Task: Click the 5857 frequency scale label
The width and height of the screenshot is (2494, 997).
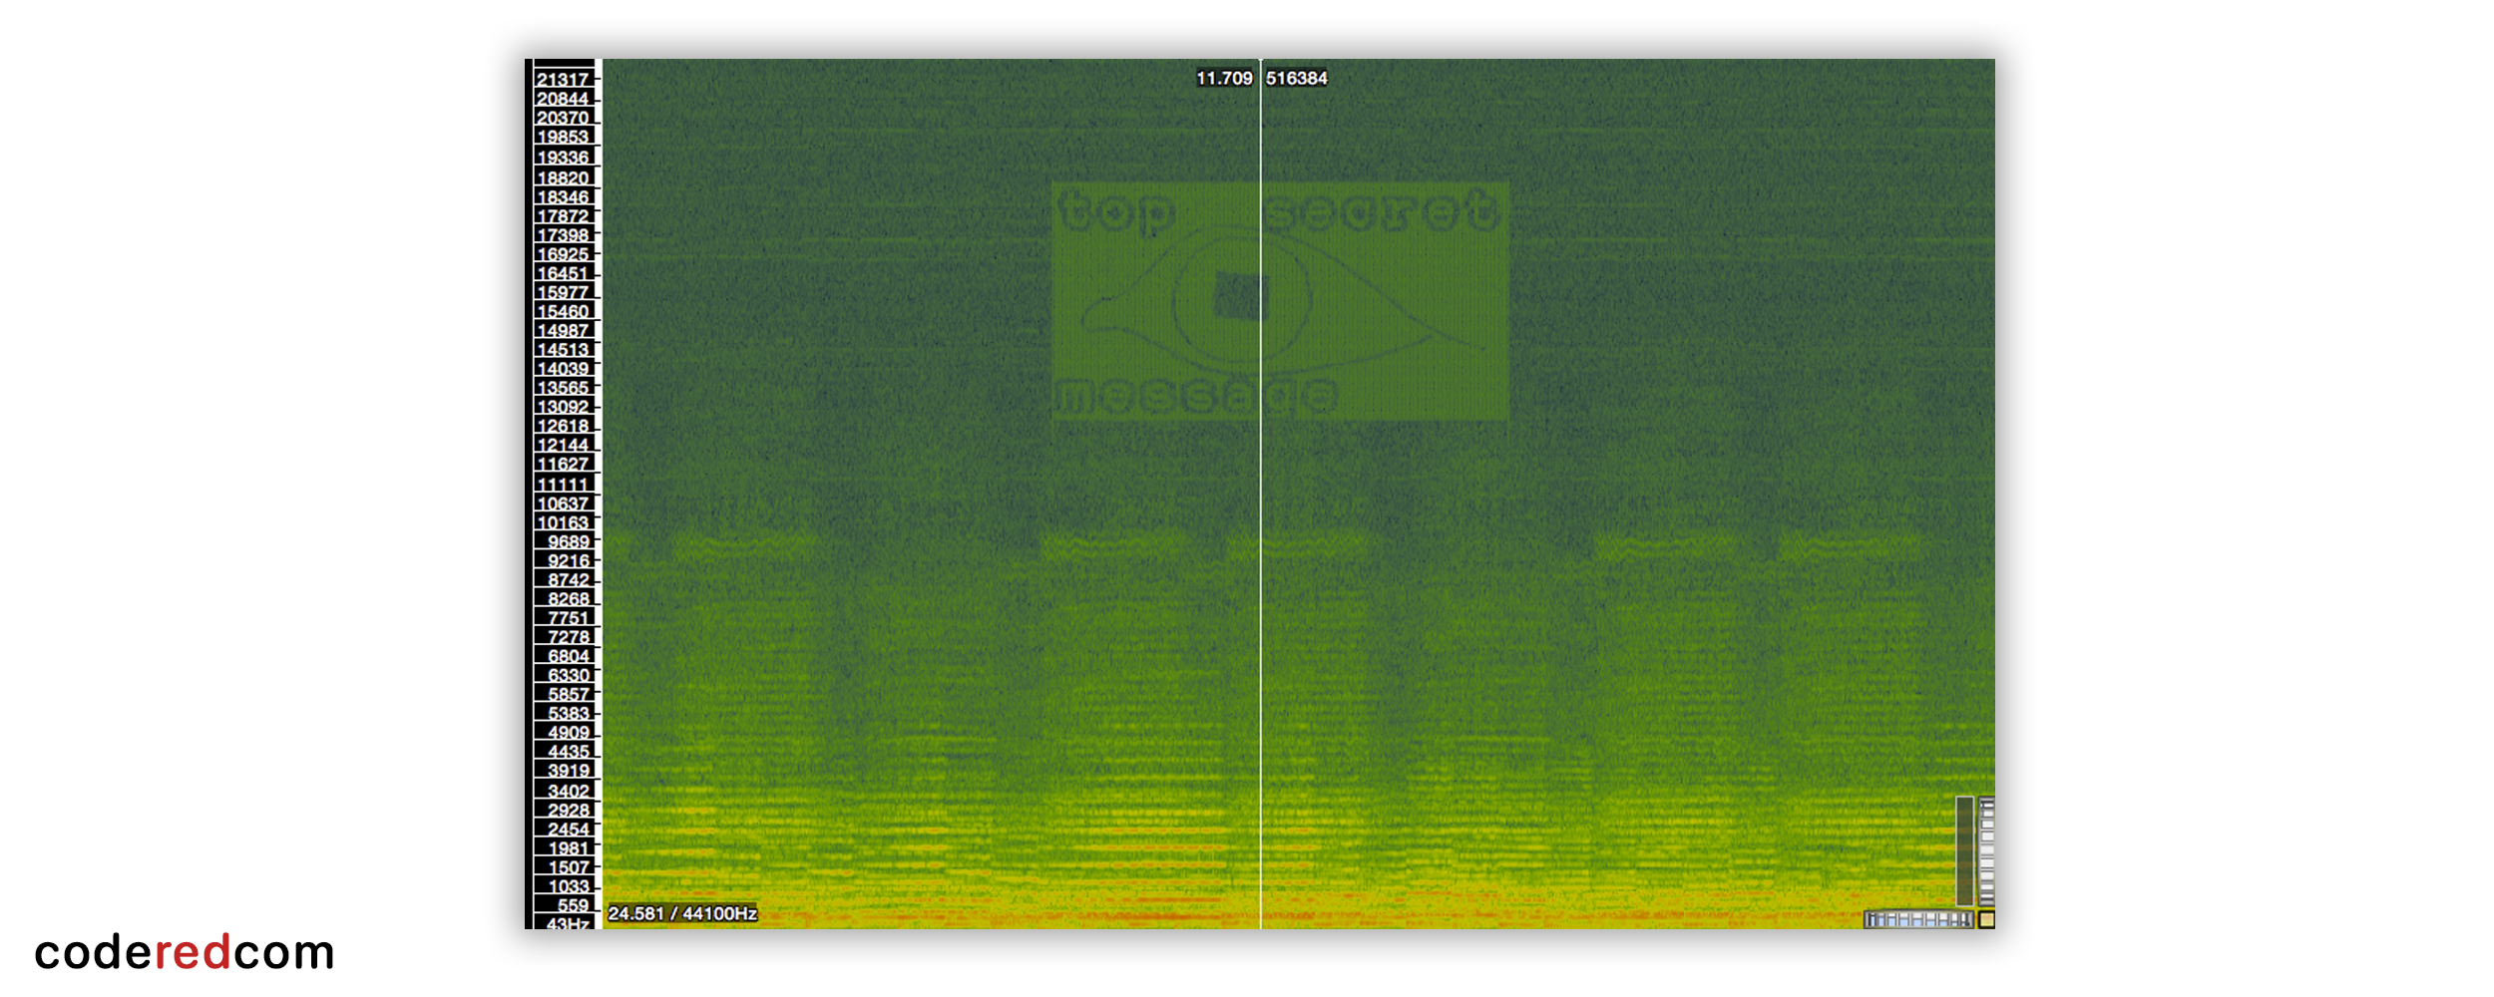Action: click(x=569, y=694)
